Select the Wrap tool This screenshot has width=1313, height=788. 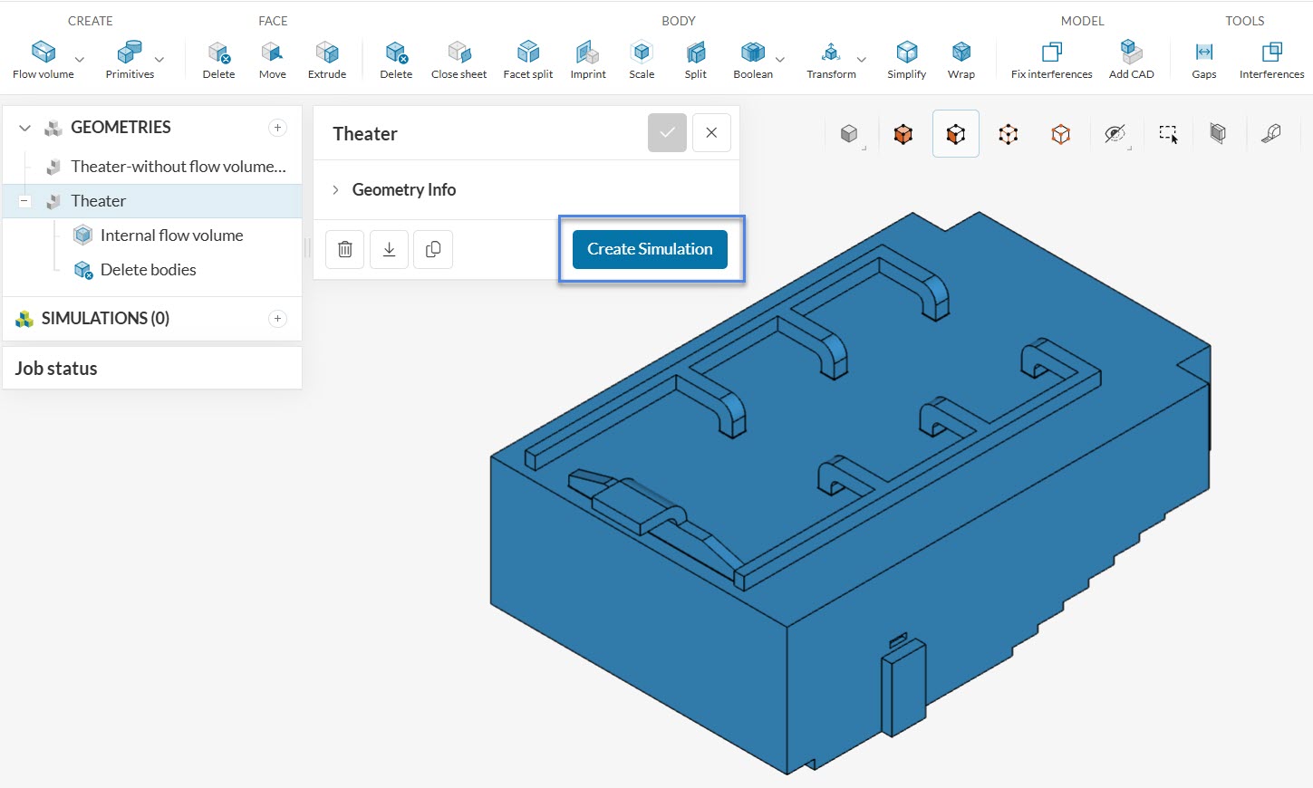(x=961, y=60)
